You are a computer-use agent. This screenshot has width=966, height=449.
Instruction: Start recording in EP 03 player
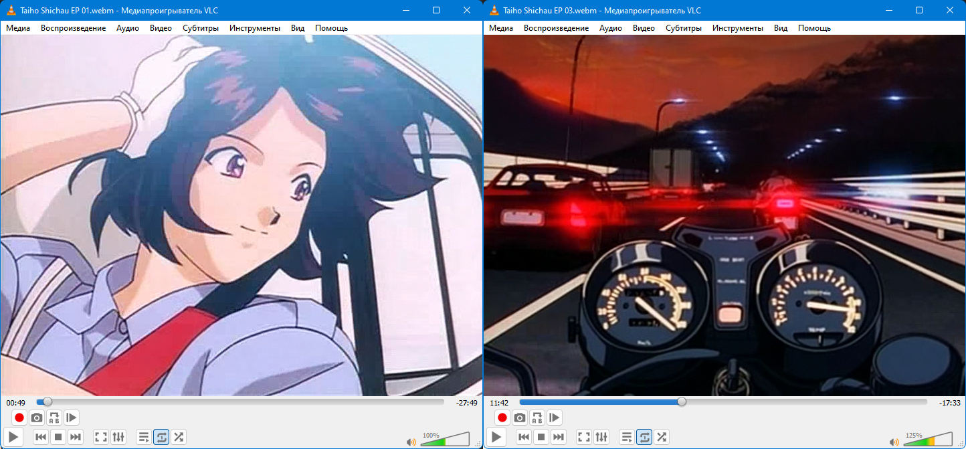pyautogui.click(x=502, y=418)
